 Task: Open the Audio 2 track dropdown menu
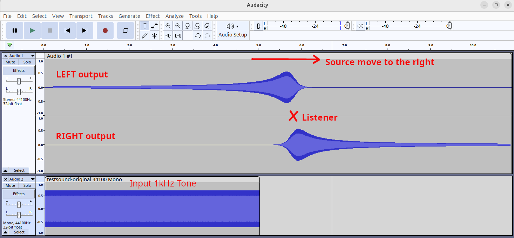click(22, 179)
